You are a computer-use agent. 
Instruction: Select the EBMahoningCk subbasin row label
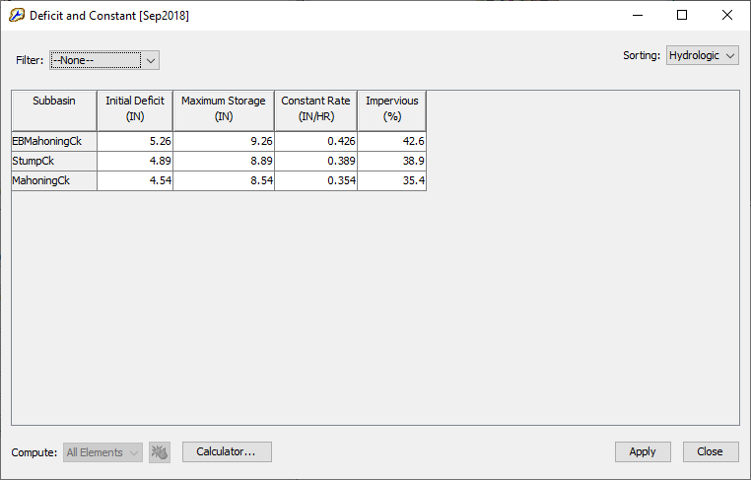(x=54, y=141)
